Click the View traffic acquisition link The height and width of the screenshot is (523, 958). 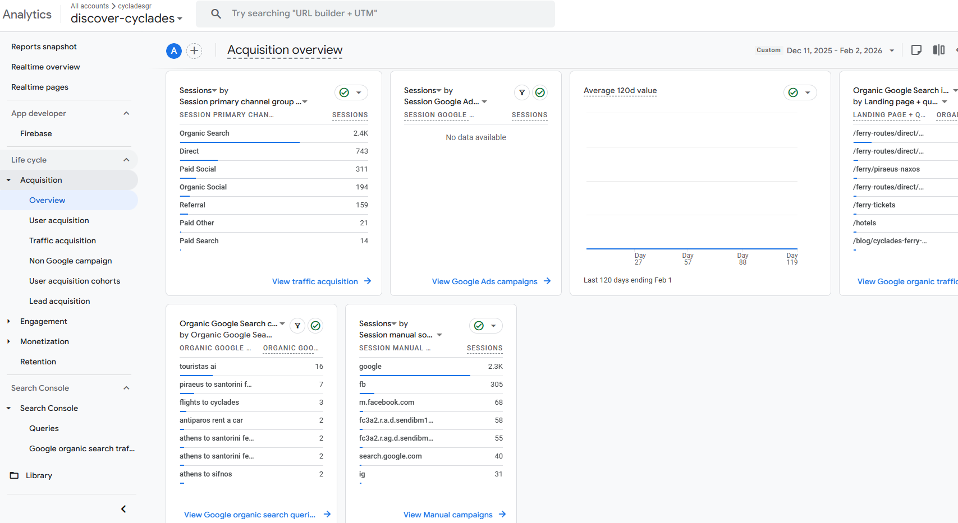[x=315, y=281]
